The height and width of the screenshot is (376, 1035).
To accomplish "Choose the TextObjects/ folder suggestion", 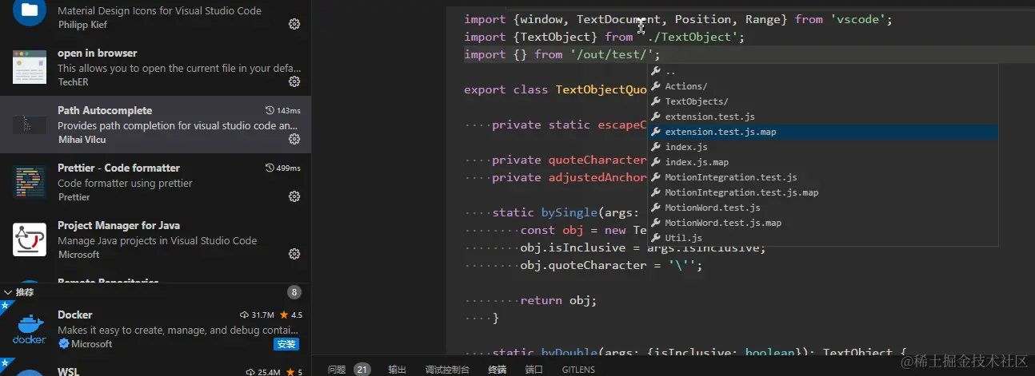I will click(x=822, y=101).
